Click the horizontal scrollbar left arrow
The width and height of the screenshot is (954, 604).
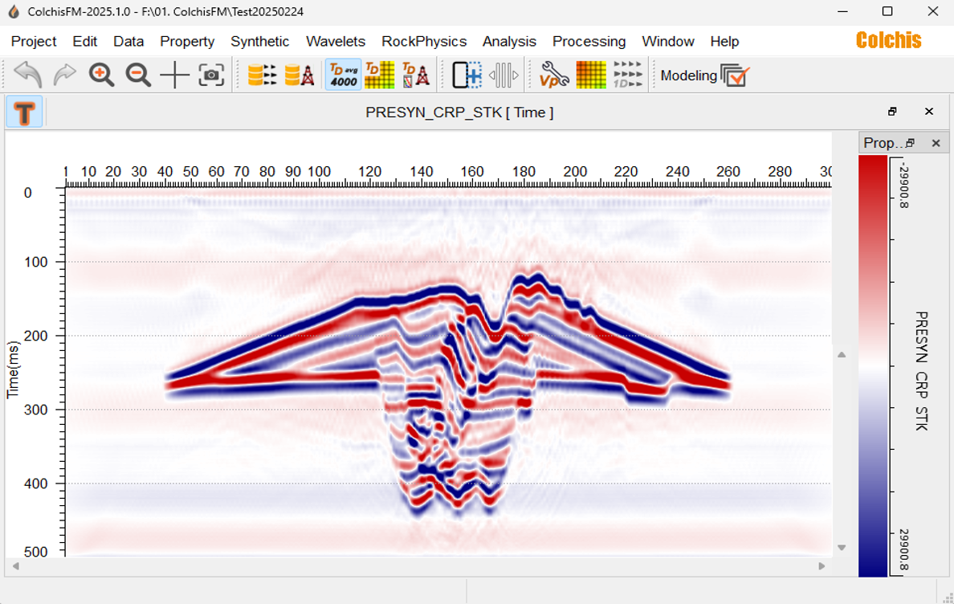coord(16,565)
